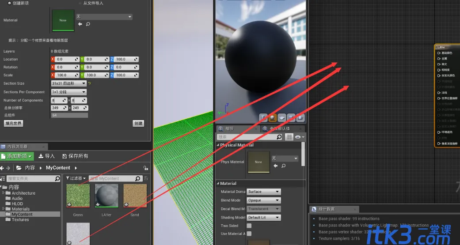Click the 填充世界 button
Screen dimensions: 460x245
coord(14,123)
